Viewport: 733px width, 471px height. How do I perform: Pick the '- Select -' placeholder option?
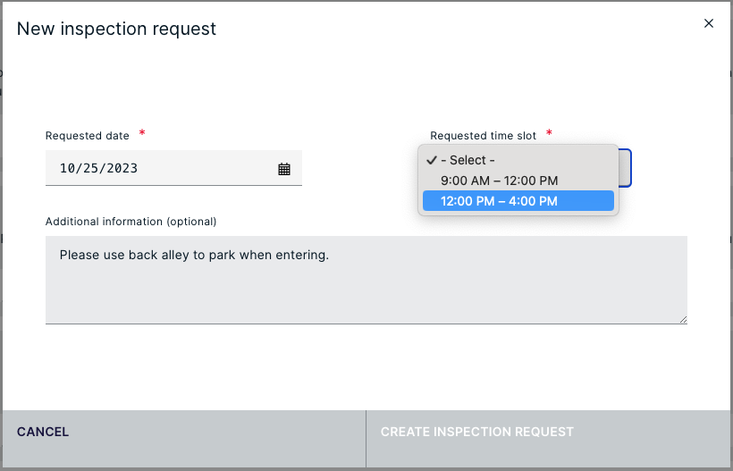pos(518,160)
